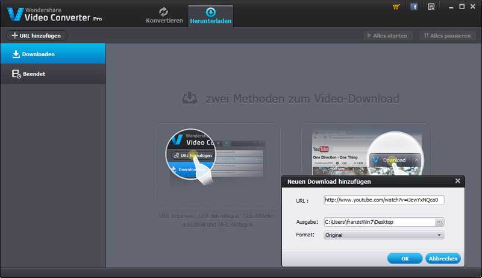Screen dimensions: 482x278
Task: Minimize the Video Converter window
Action: [x=451, y=7]
